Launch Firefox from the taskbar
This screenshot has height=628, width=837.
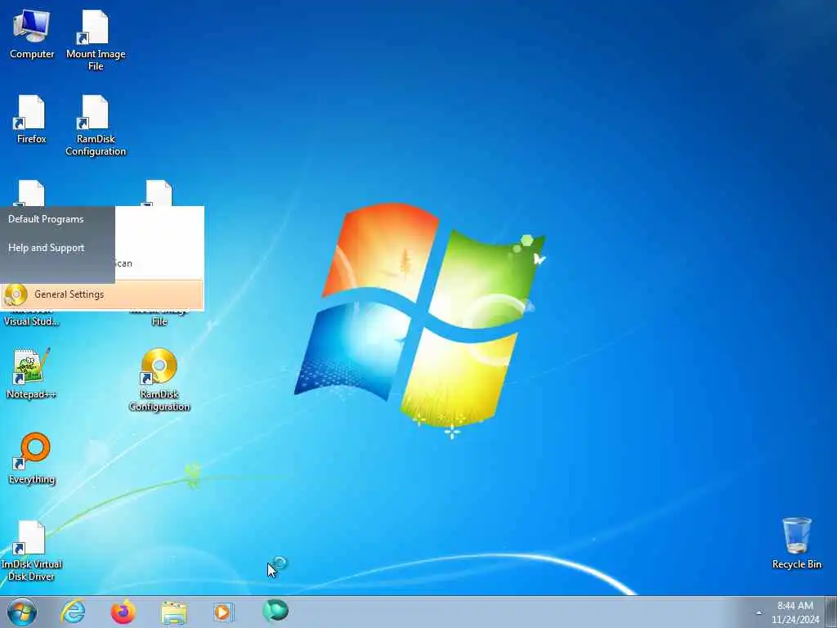click(123, 612)
